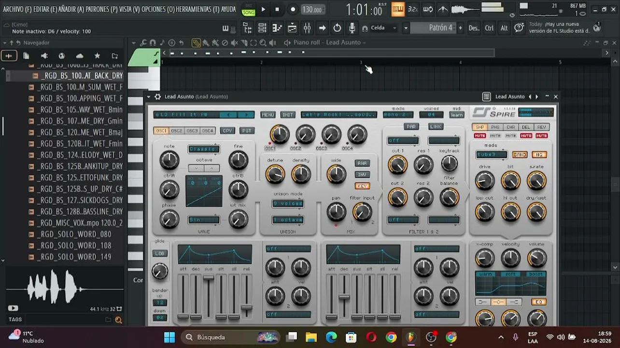This screenshot has height=348, width=620.
Task: Open the 1 octave unison dropdown
Action: pos(288,220)
